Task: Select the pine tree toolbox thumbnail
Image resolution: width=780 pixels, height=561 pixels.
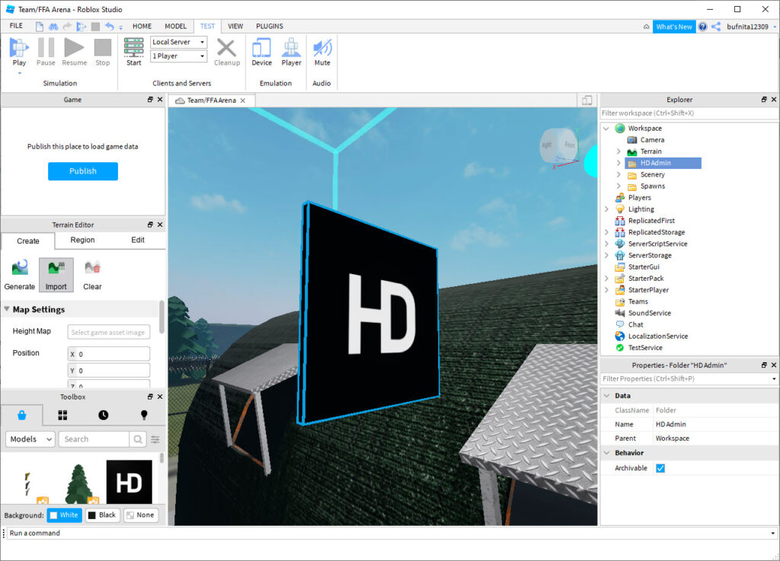Action: (x=78, y=483)
